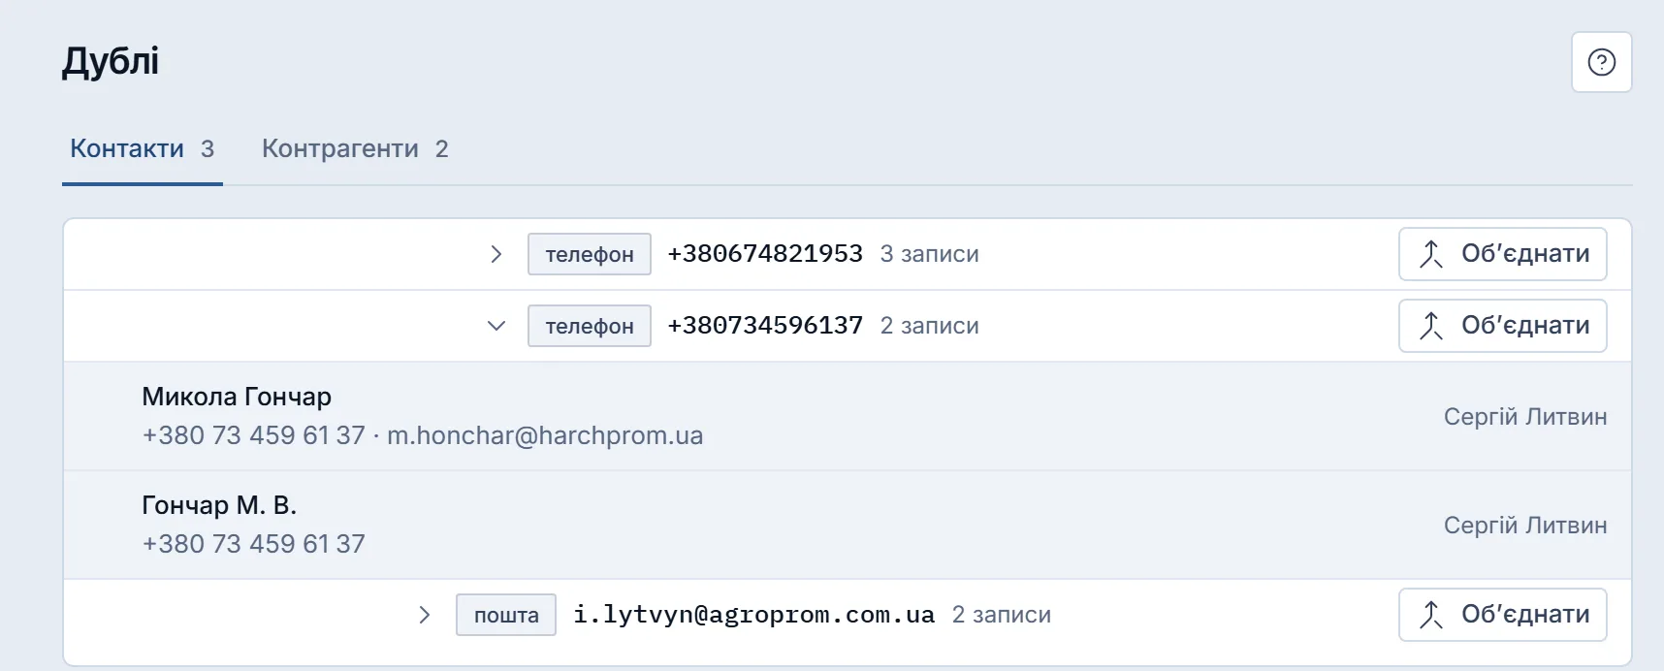Expand the i.lytvyn@agroprom.com.ua duplicate group

point(424,615)
